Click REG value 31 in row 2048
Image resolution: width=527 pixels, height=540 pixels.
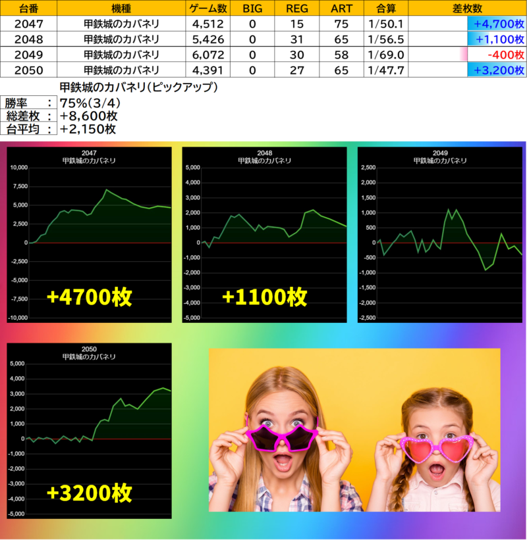tap(297, 39)
